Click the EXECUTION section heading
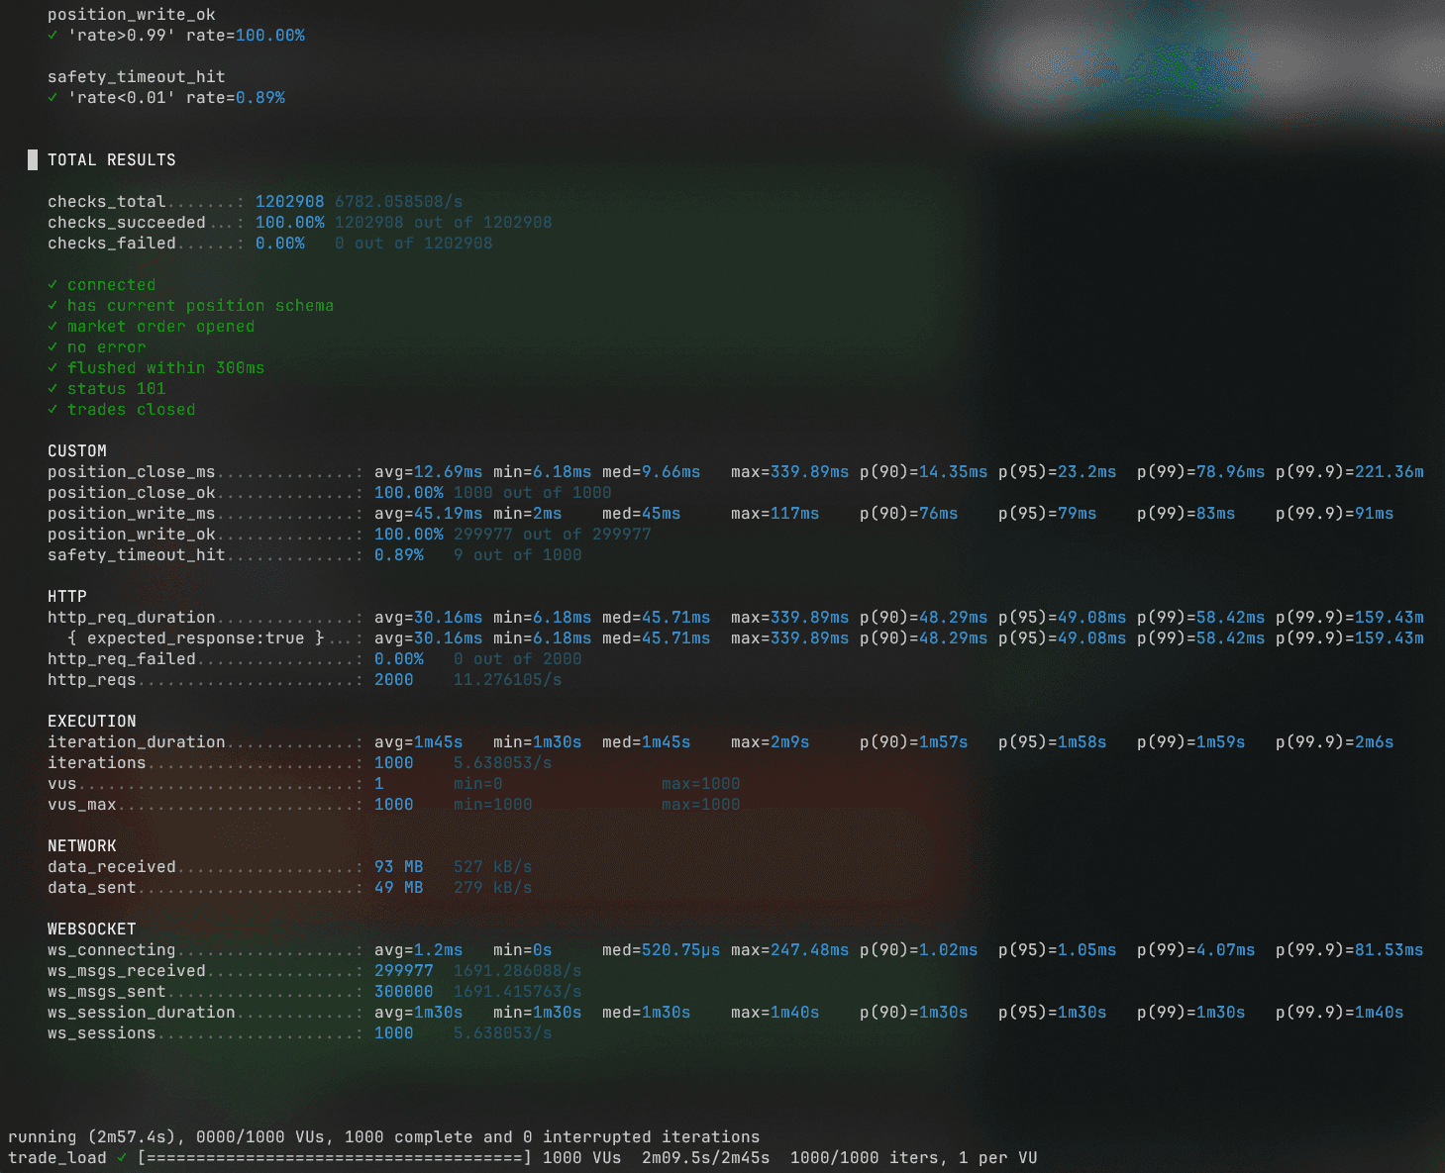The width and height of the screenshot is (1445, 1173). pyautogui.click(x=92, y=722)
